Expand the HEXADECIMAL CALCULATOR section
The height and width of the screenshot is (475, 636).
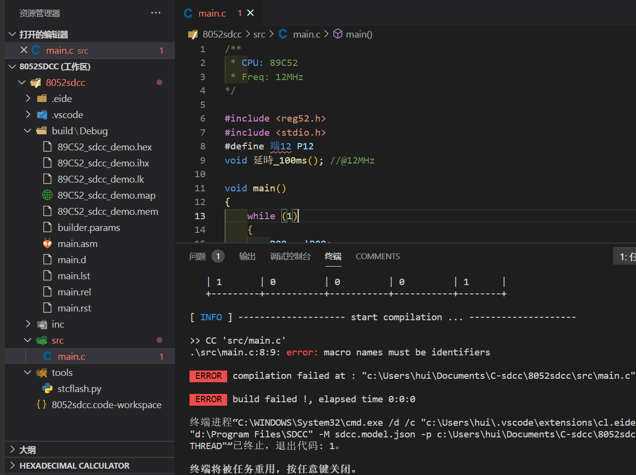[x=12, y=466]
